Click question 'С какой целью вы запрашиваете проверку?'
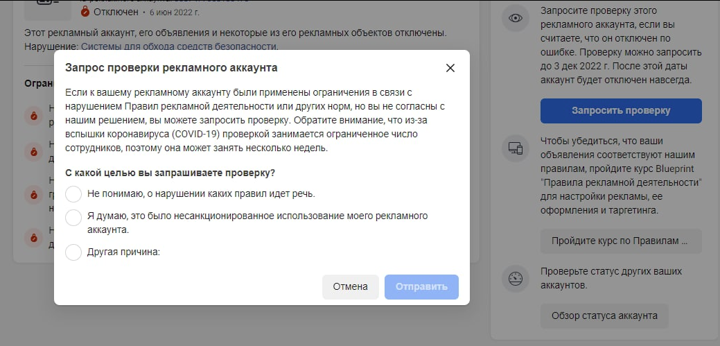Viewport: 720px width, 346px height. (x=170, y=173)
